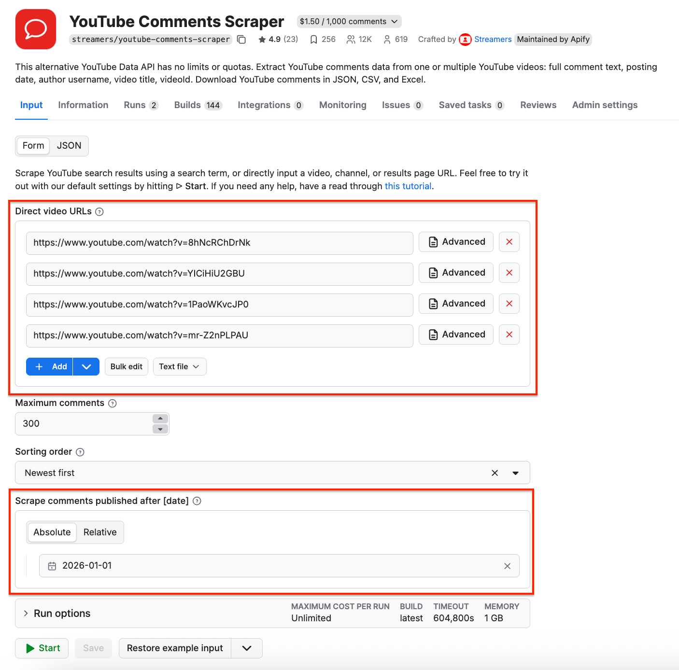Clear the Newest first sorting selection

pos(495,473)
